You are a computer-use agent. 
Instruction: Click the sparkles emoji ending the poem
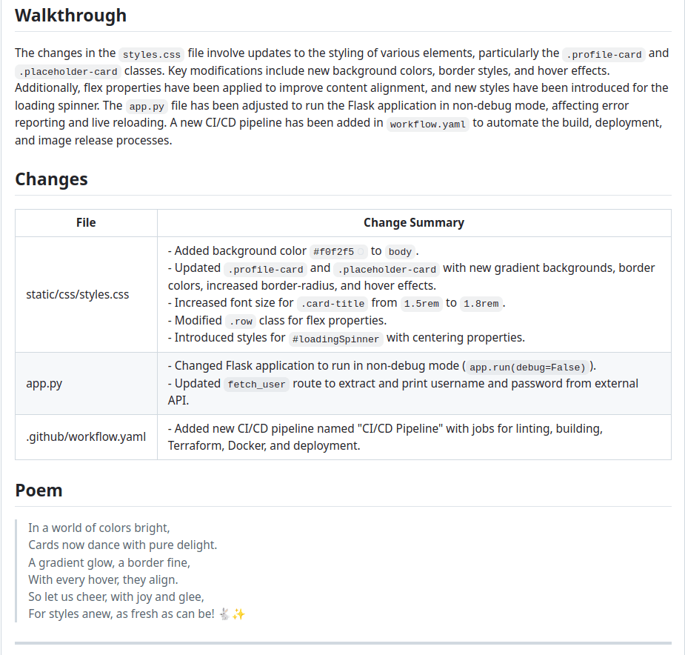pyautogui.click(x=238, y=614)
